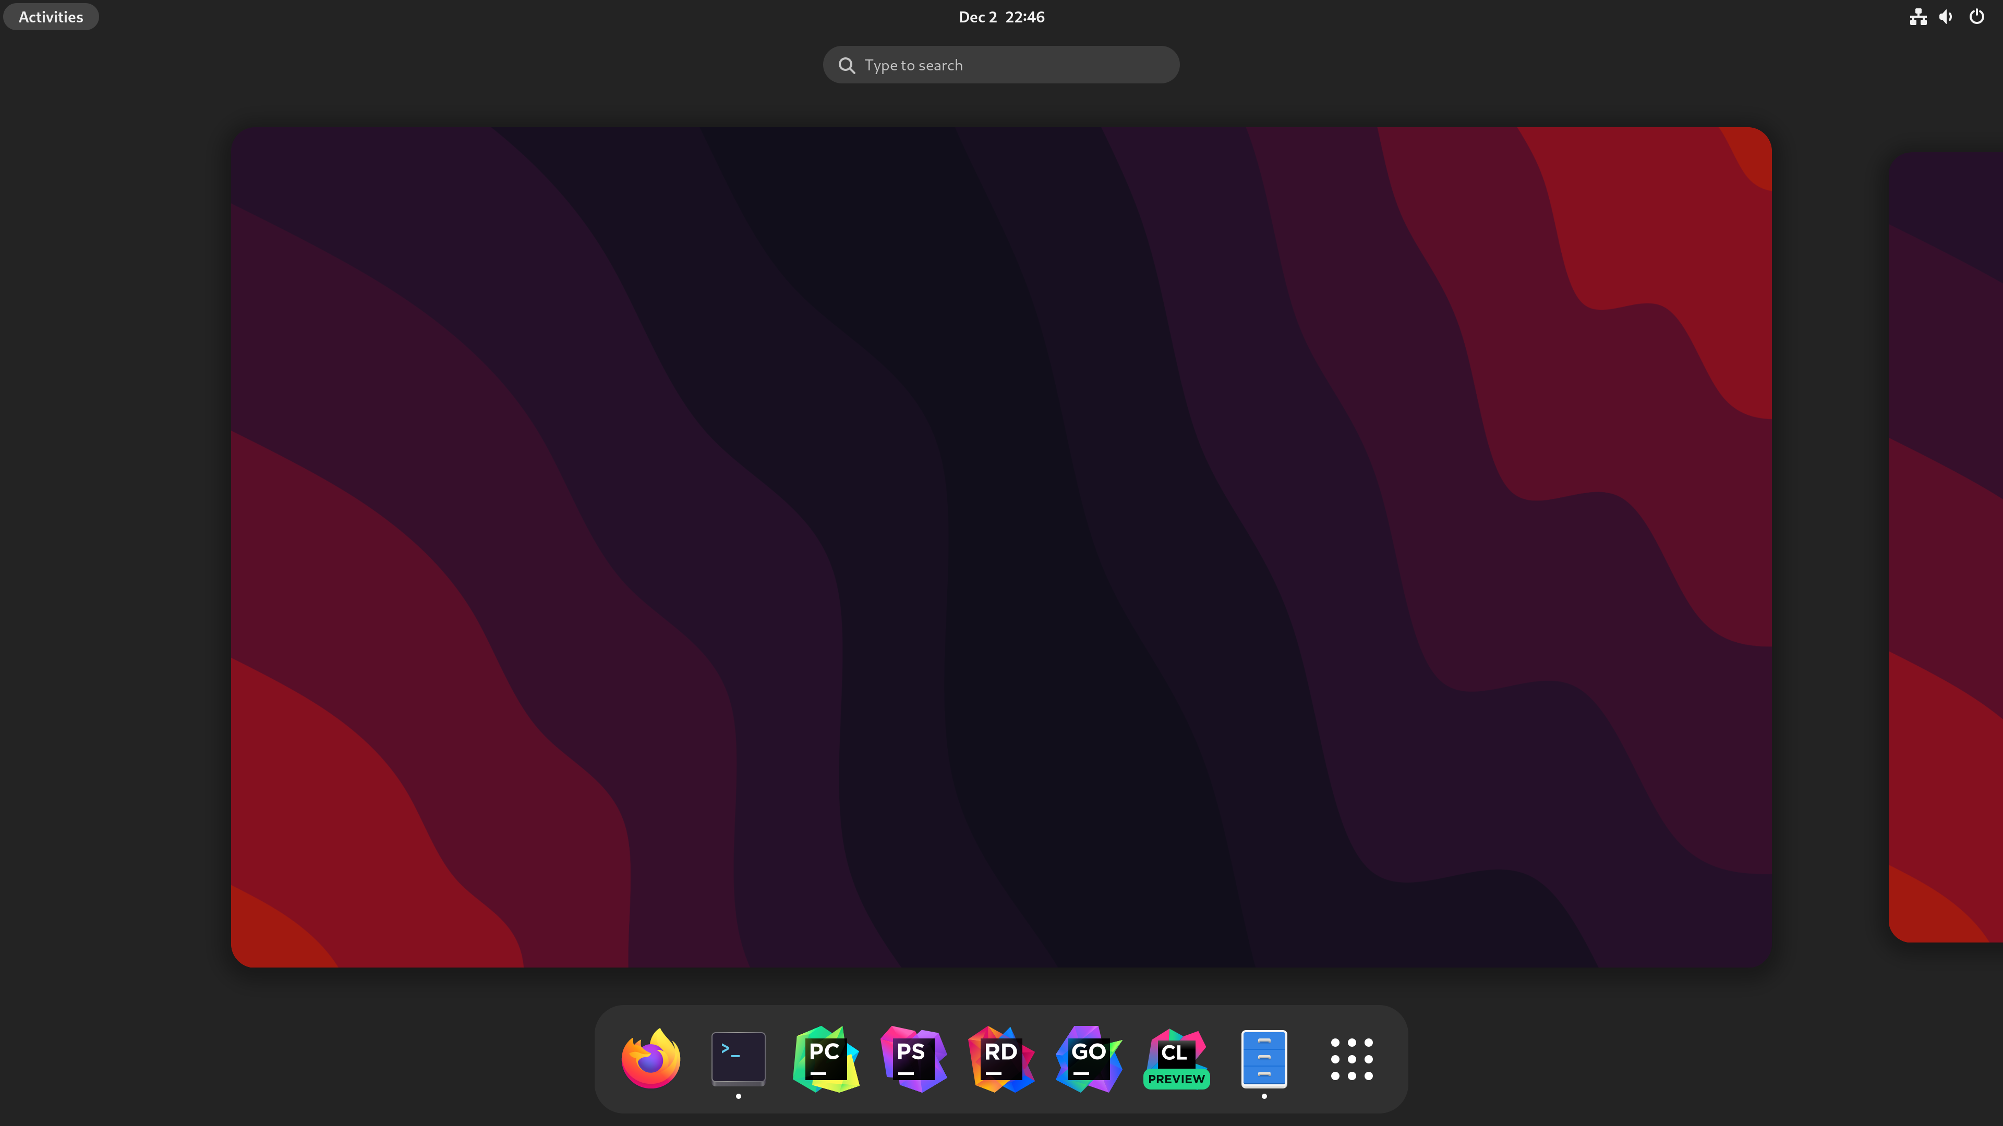Switch to the second workspace on the right

click(1946, 547)
